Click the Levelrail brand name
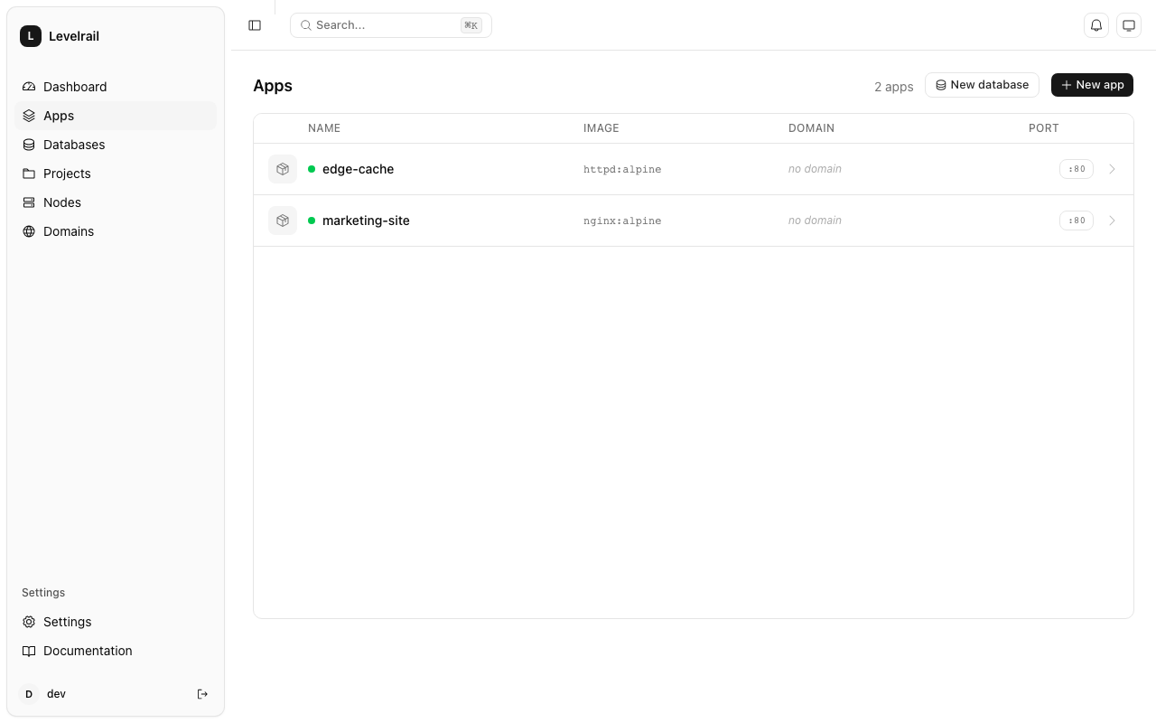 tap(74, 36)
